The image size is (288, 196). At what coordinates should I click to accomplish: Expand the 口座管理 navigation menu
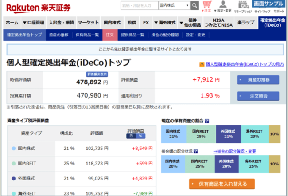[33, 23]
